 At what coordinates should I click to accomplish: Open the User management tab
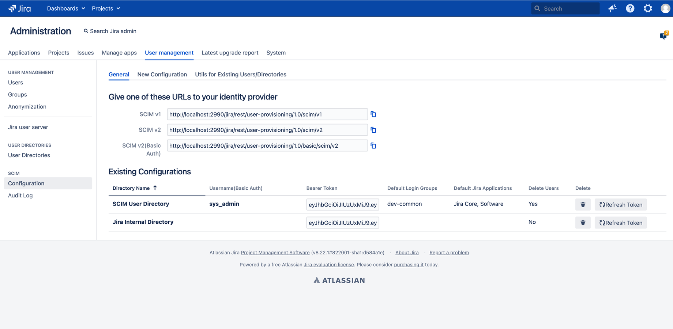pyautogui.click(x=169, y=53)
